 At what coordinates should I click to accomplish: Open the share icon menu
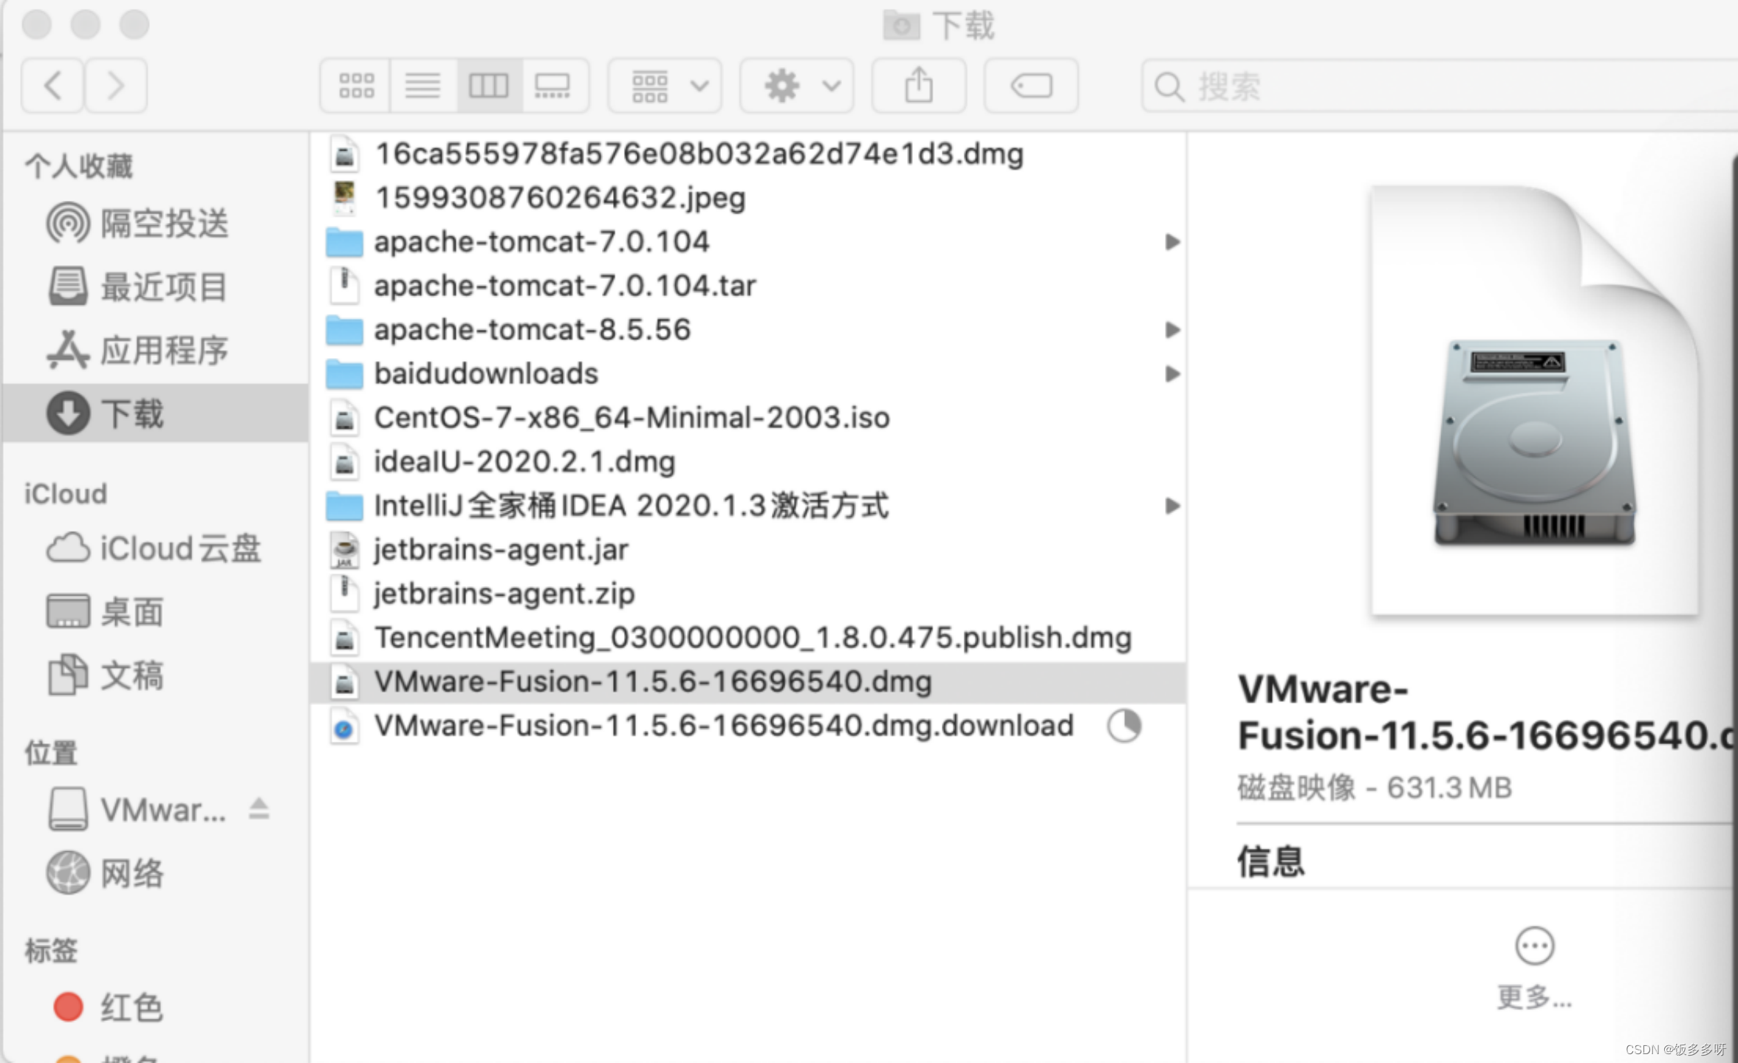point(919,84)
